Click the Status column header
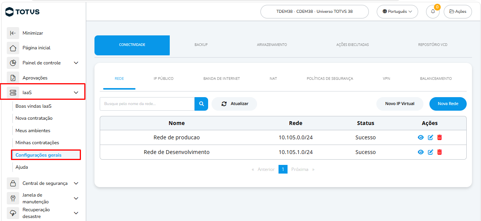Viewport: 481px width, 221px height. [x=365, y=123]
